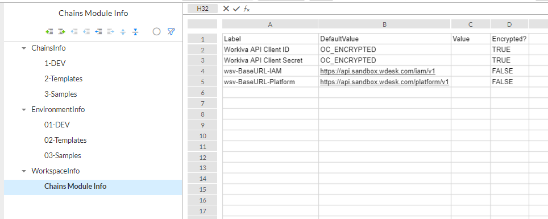Click the move item up icon

tap(74, 32)
